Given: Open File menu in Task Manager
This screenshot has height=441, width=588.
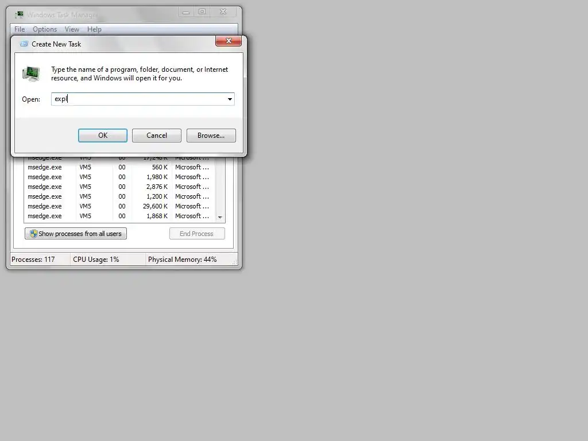Looking at the screenshot, I should click(20, 29).
